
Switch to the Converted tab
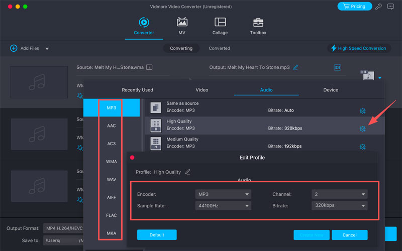tap(219, 48)
